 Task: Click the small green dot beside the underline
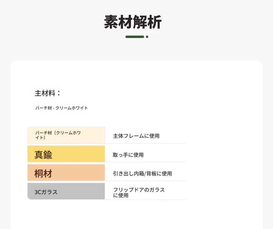(147, 37)
